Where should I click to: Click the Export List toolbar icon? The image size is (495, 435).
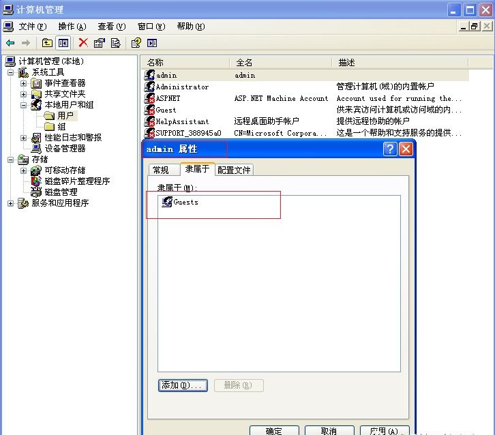(x=115, y=43)
